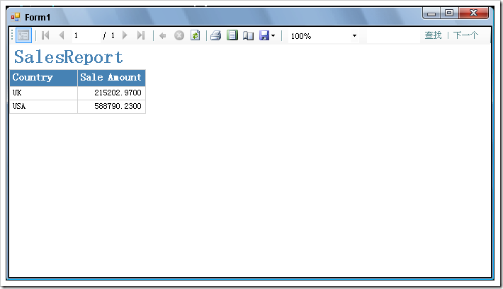The height and width of the screenshot is (289, 503).
Task: Click the SalesReport title text
Action: pos(68,57)
